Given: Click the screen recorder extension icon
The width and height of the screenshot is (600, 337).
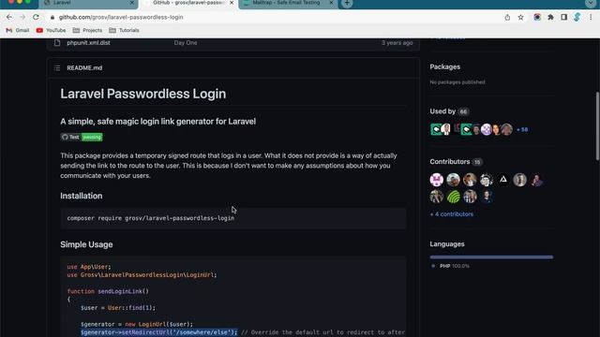Looking at the screenshot, I should pos(537,17).
